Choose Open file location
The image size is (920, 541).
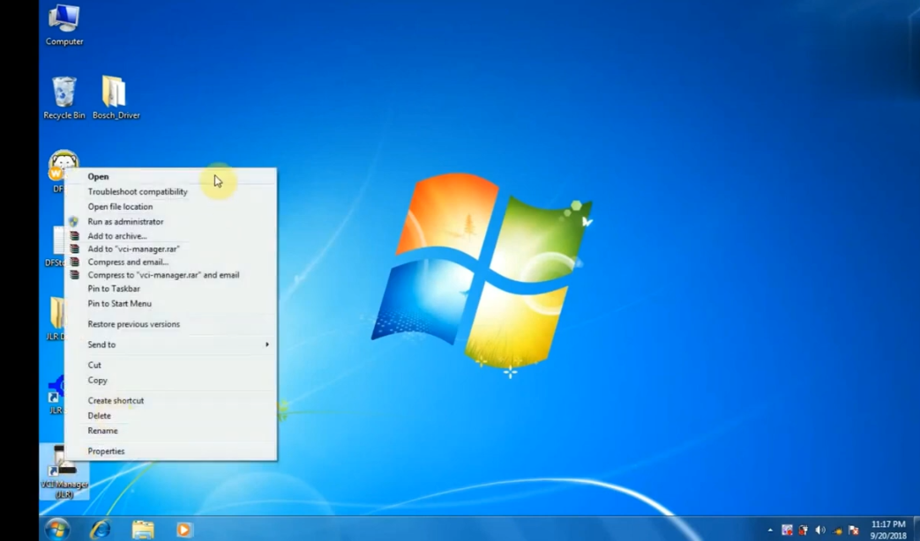(170, 206)
